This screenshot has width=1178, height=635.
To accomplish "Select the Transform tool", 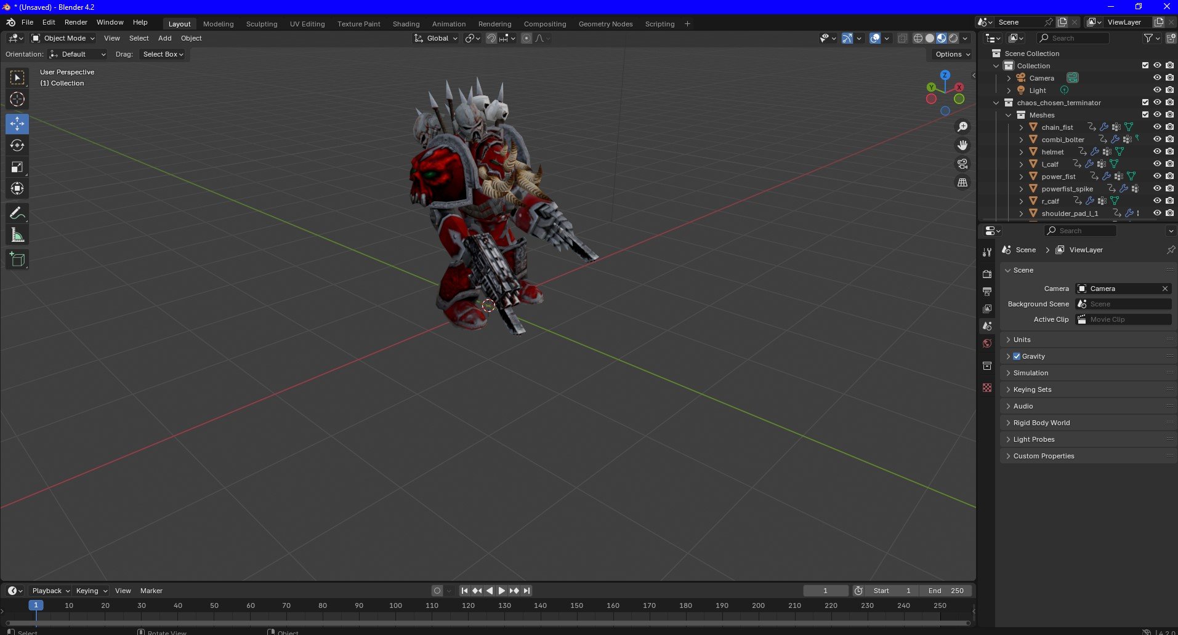I will click(x=17, y=188).
